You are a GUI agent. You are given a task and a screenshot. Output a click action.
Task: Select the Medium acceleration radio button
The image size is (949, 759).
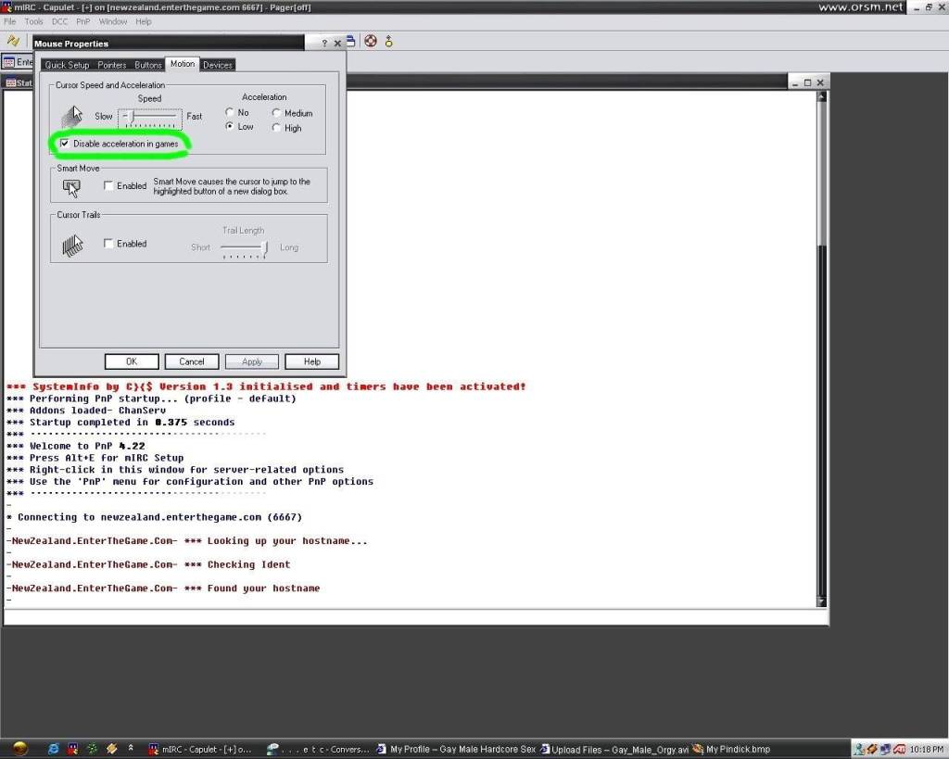pos(276,113)
